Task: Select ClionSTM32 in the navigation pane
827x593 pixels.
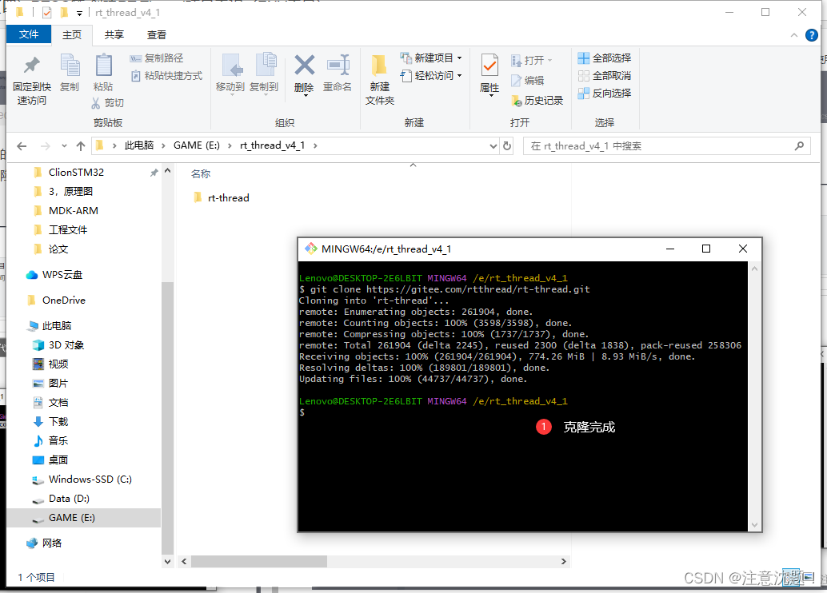Action: point(77,173)
